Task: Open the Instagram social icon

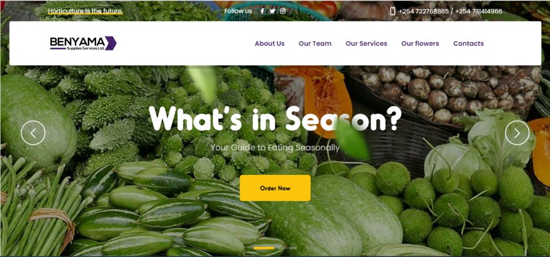Action: 283,11
